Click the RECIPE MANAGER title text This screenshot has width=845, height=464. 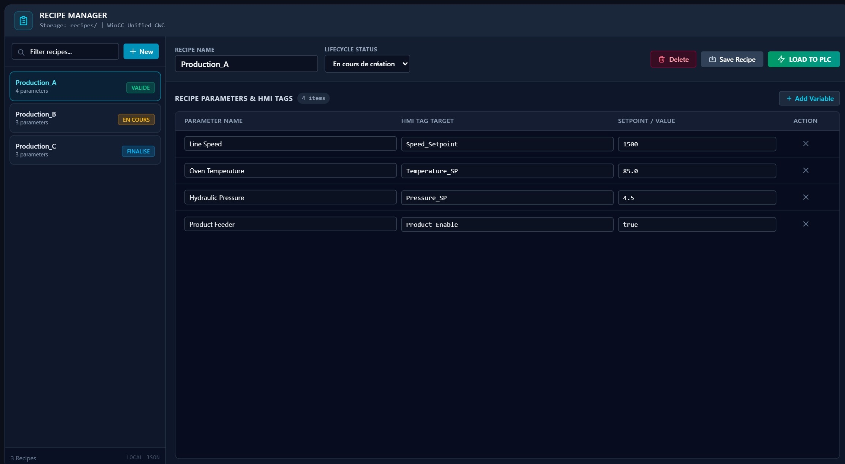[73, 16]
